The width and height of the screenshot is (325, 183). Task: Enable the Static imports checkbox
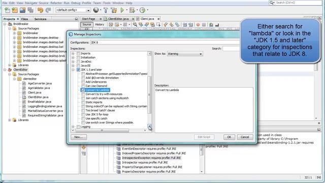coord(83,102)
